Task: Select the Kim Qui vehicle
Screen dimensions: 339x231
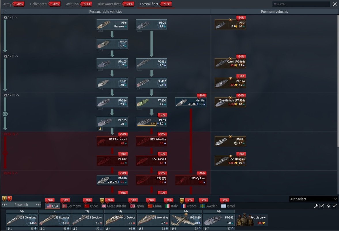Action: (x=191, y=103)
